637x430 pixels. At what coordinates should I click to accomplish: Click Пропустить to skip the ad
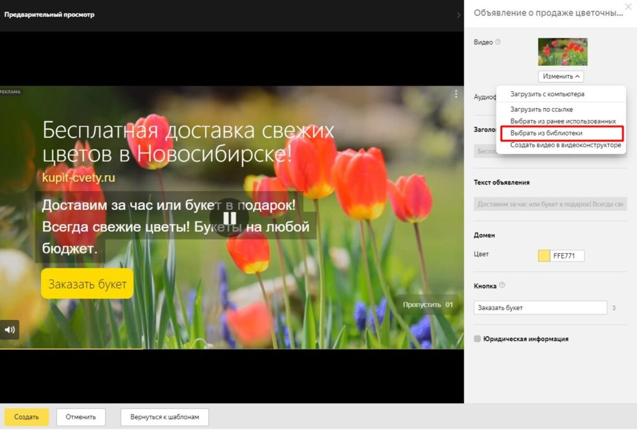point(427,304)
